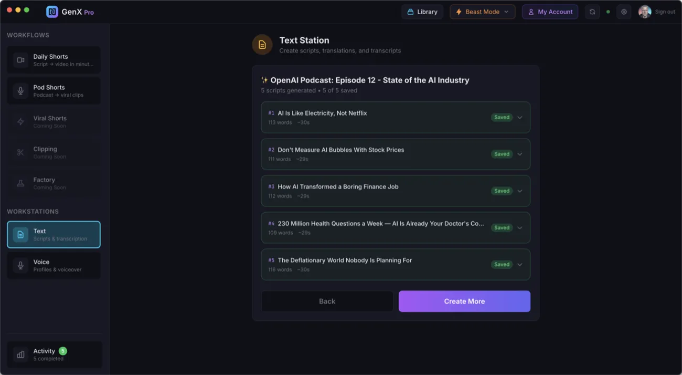Select the Viral Shorts lightning icon
Screen dimensions: 682x375
(20, 121)
